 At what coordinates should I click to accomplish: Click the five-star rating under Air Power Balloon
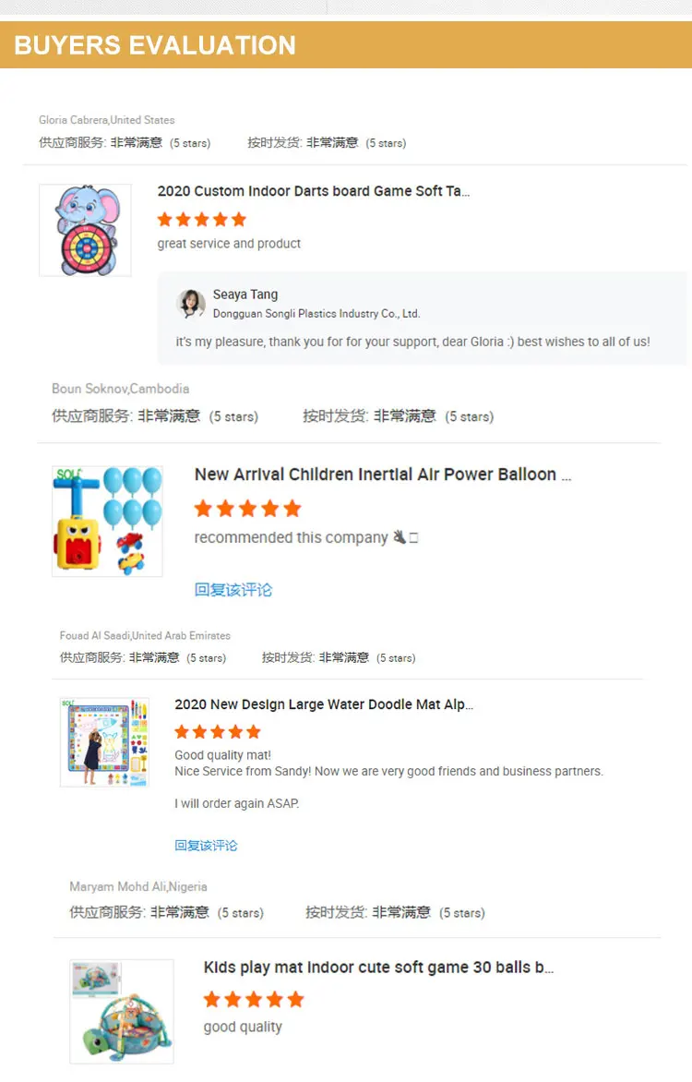(x=247, y=509)
